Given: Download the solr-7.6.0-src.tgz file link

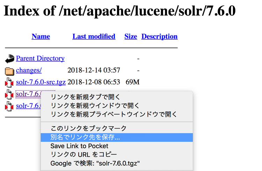Looking at the screenshot, I should point(41,82).
